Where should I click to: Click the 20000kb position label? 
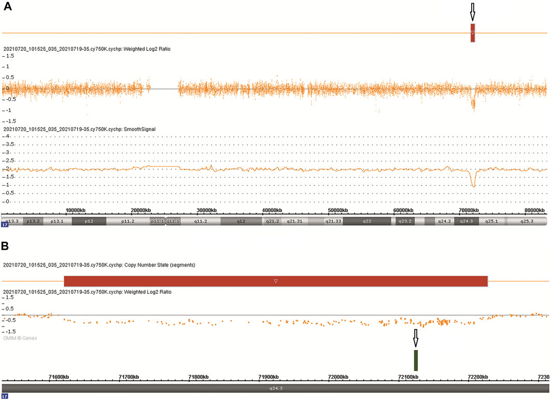coord(141,210)
